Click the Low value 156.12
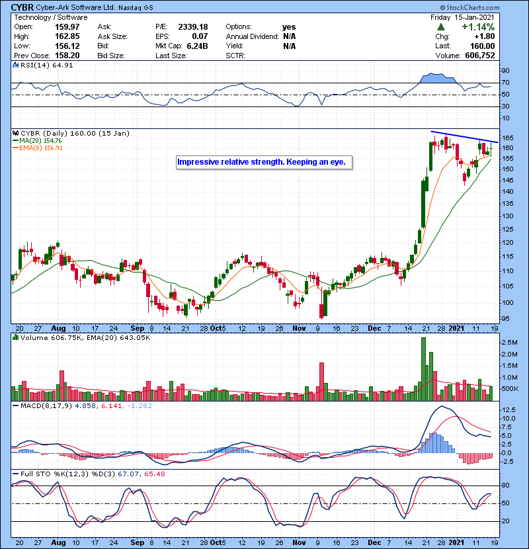The image size is (529, 549). pos(67,46)
